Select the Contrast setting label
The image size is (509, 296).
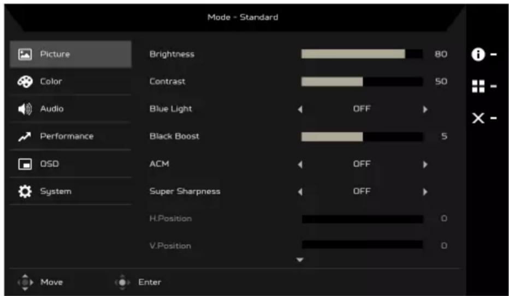[167, 81]
